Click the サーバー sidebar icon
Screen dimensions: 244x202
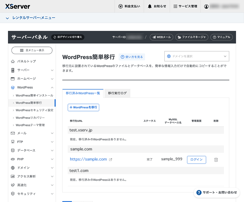coord(13,70)
